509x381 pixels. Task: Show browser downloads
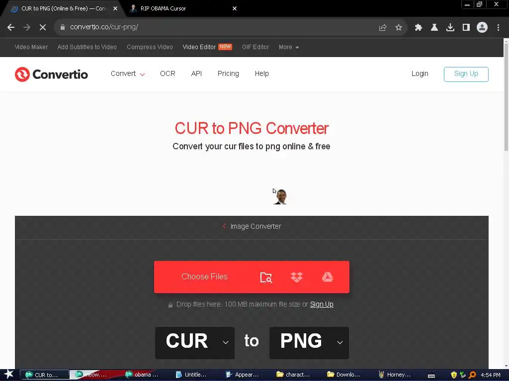(450, 28)
